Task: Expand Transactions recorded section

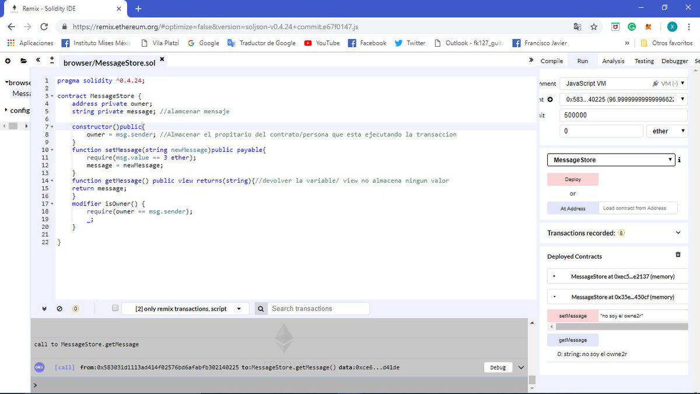Action: tap(678, 233)
